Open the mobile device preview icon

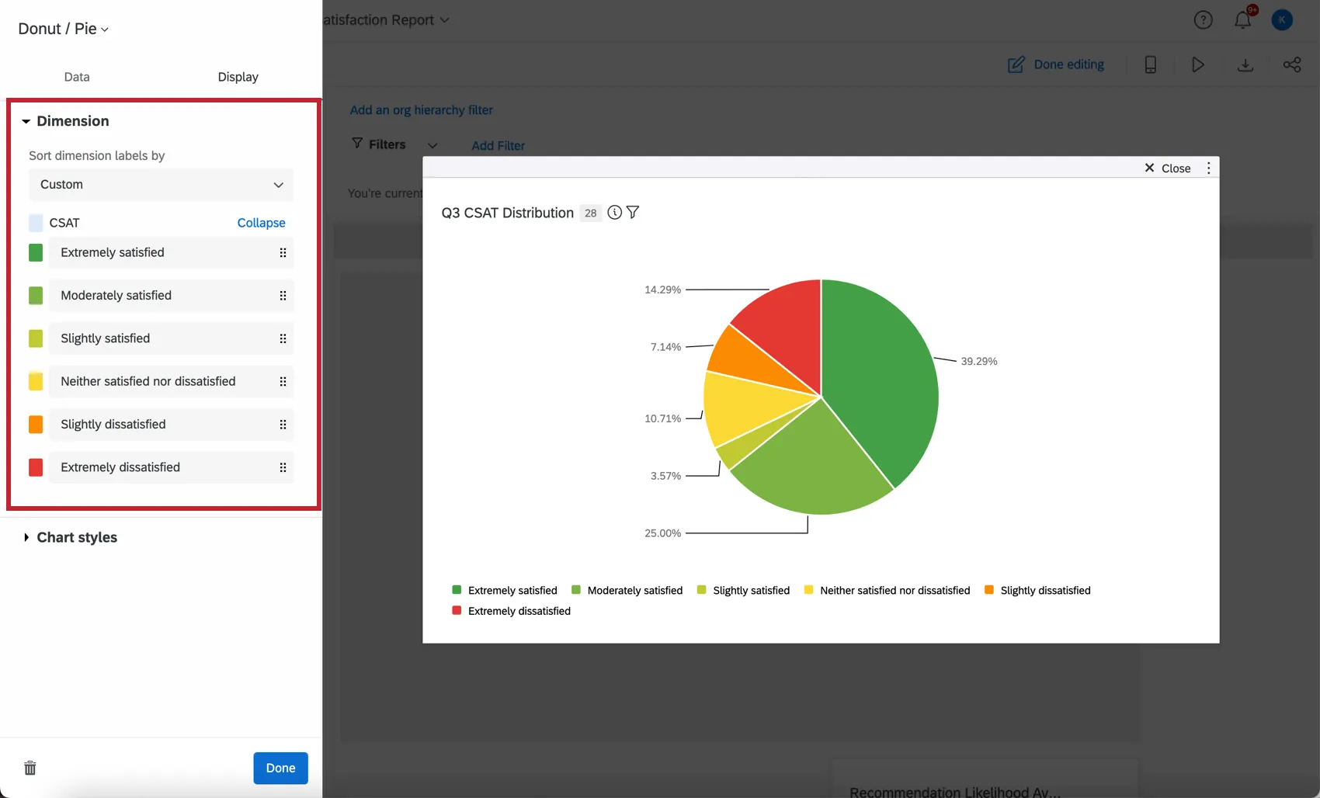[x=1150, y=65]
